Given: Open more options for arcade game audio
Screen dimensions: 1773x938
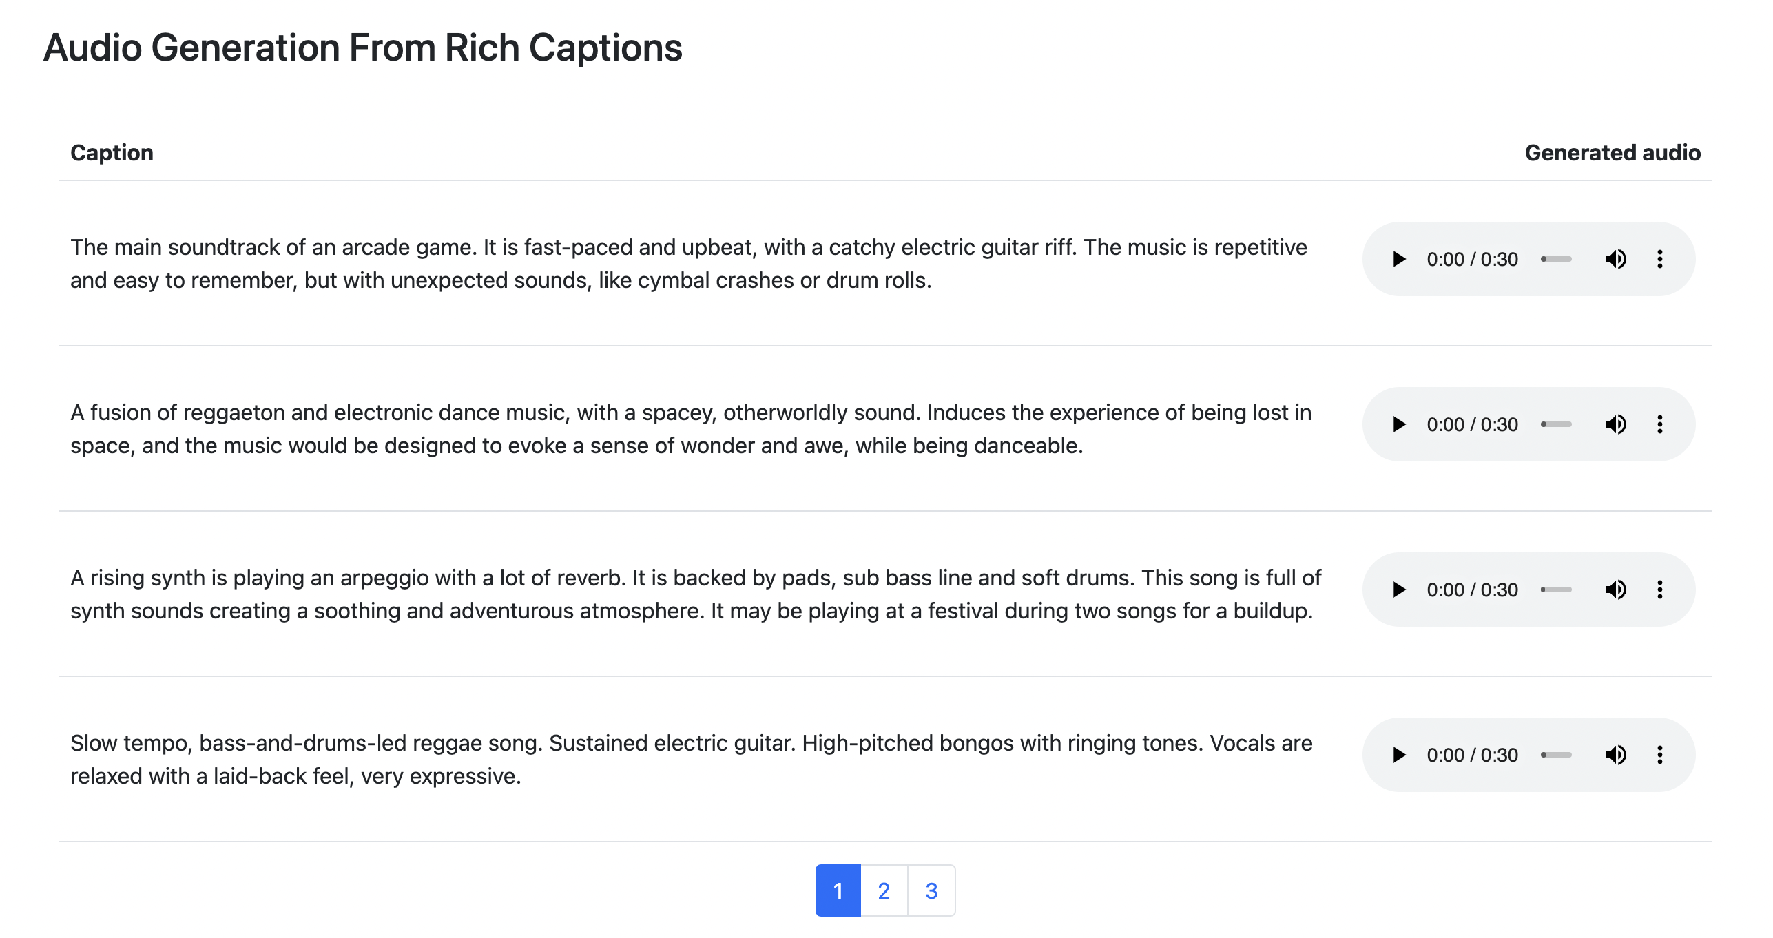Looking at the screenshot, I should [1660, 260].
